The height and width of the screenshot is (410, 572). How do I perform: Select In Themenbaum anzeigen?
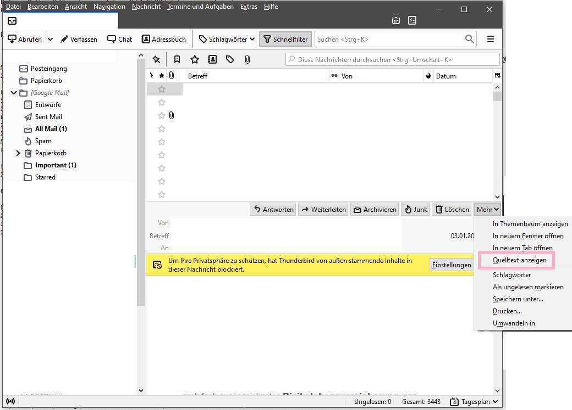(530, 223)
